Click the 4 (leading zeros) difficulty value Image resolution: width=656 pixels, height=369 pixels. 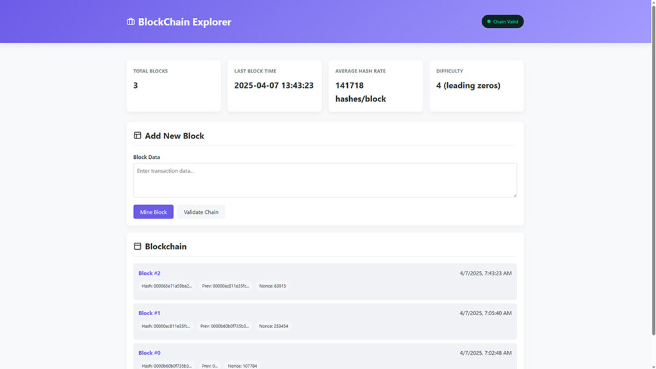pyautogui.click(x=468, y=85)
